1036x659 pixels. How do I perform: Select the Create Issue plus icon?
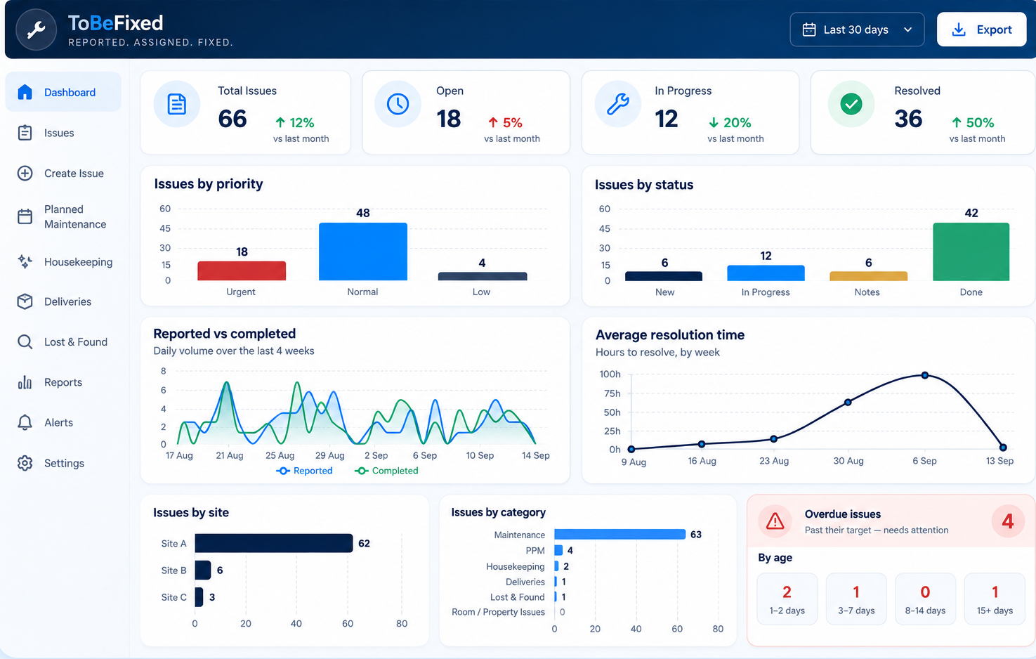click(25, 174)
